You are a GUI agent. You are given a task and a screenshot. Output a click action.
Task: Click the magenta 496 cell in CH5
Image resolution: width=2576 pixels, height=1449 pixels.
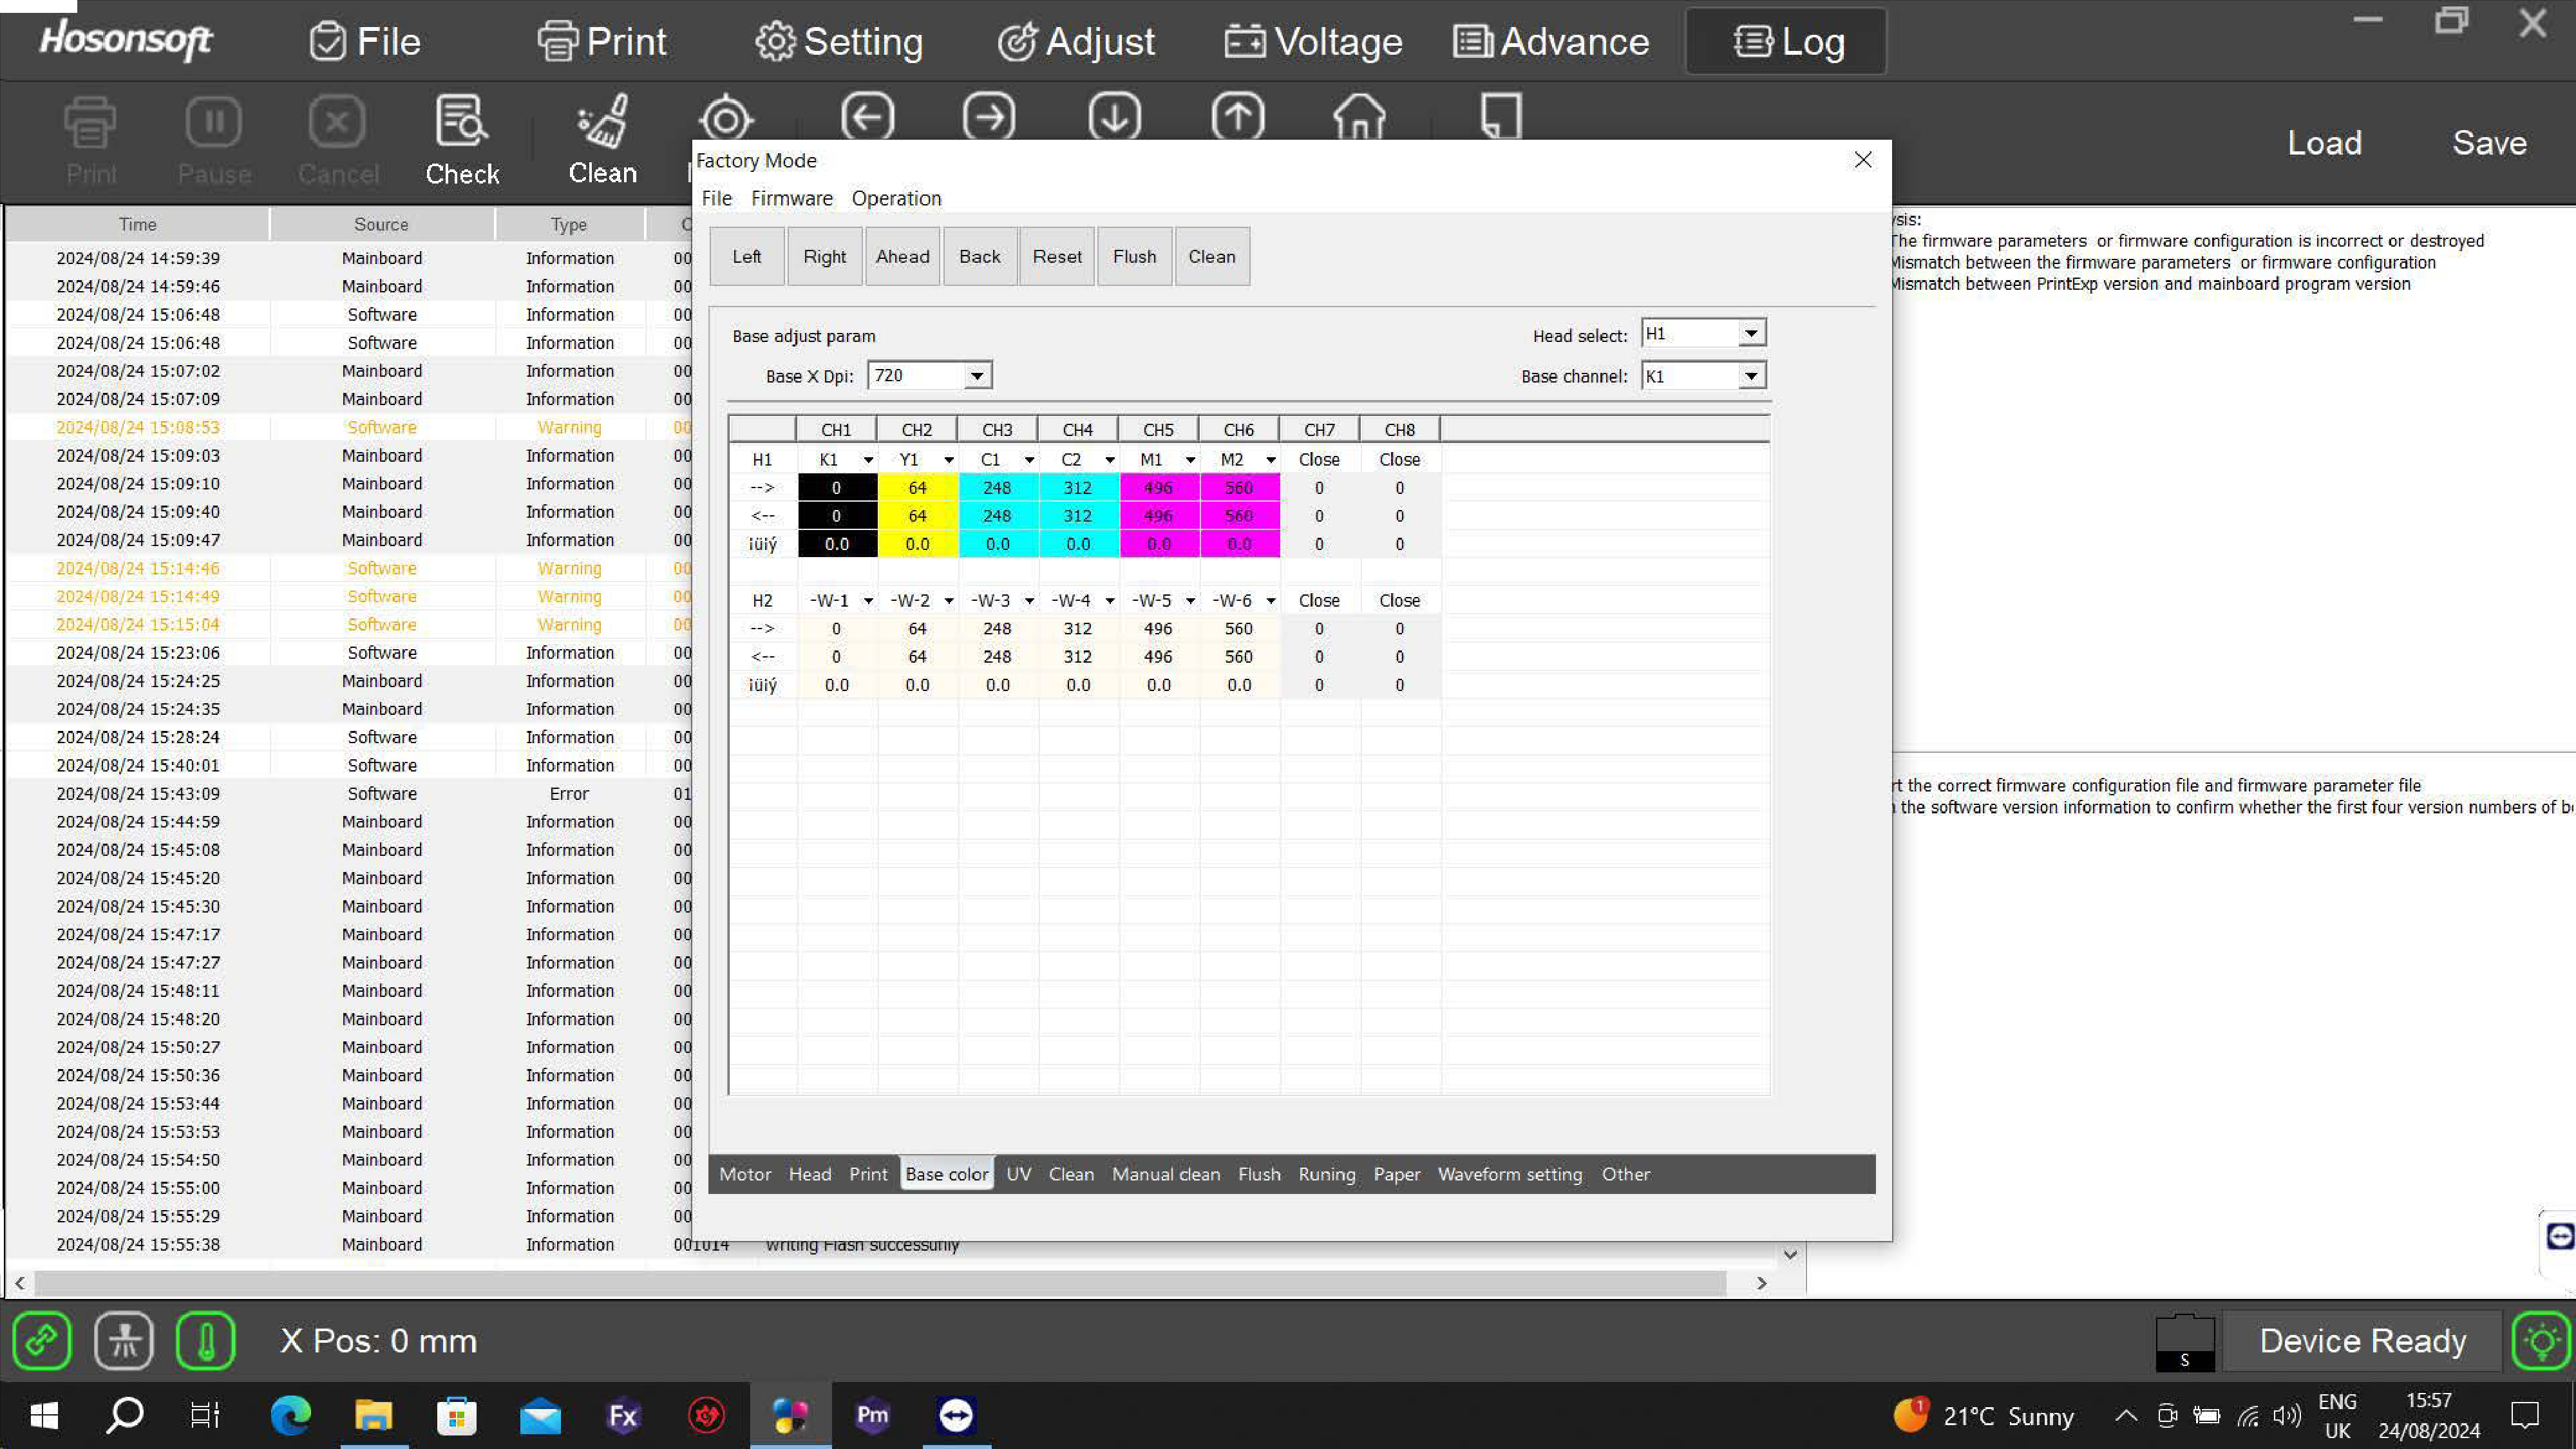1158,488
